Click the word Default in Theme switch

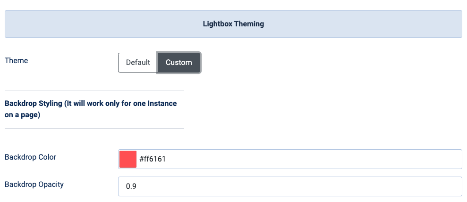pos(138,63)
